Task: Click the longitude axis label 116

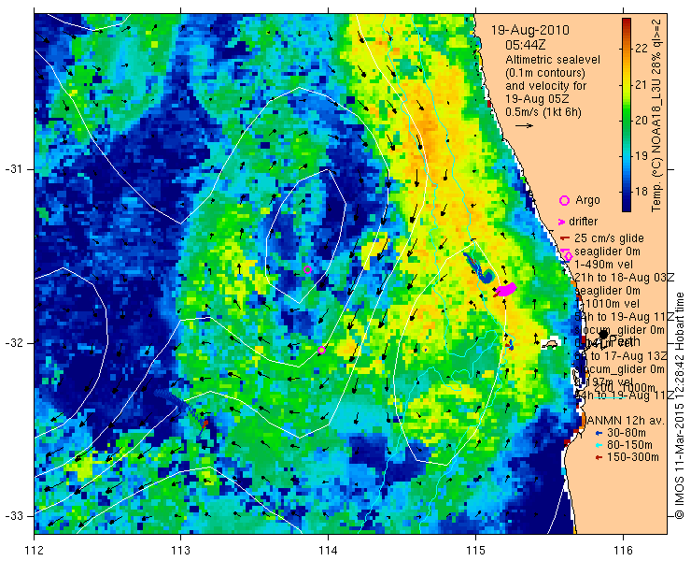Action: point(623,550)
